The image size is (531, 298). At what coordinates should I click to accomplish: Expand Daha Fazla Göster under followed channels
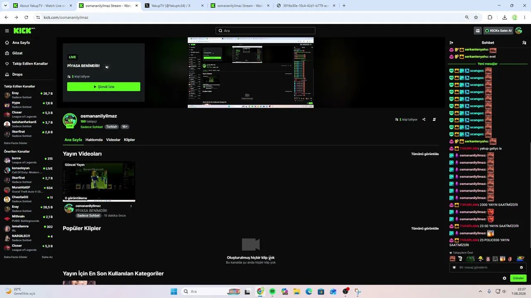(16, 143)
